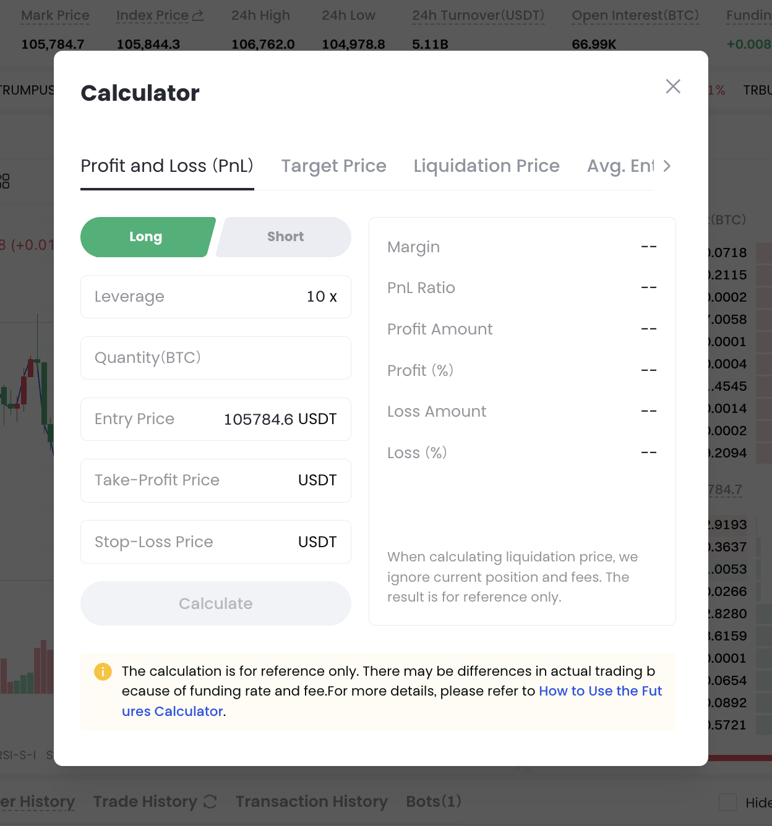Switch to Short position
Viewport: 772px width, 826px height.
(x=285, y=237)
